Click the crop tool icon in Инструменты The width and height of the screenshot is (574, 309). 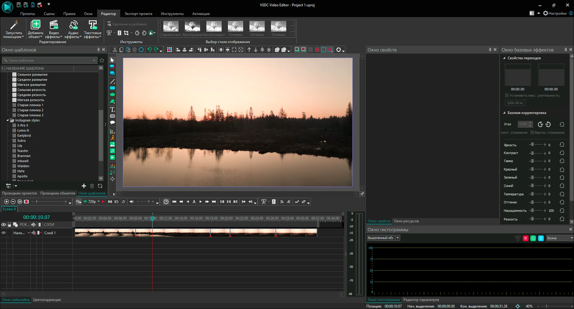[126, 33]
